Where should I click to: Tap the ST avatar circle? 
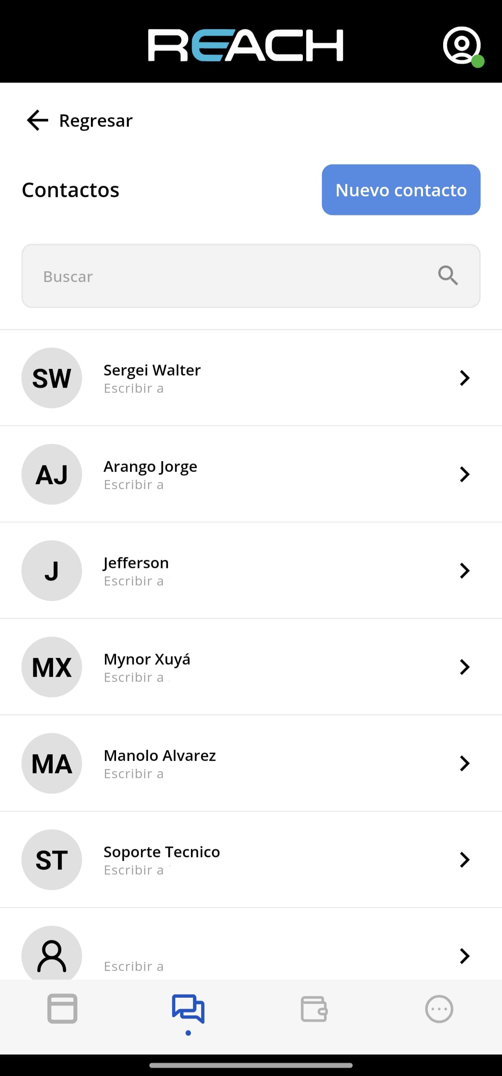(52, 860)
